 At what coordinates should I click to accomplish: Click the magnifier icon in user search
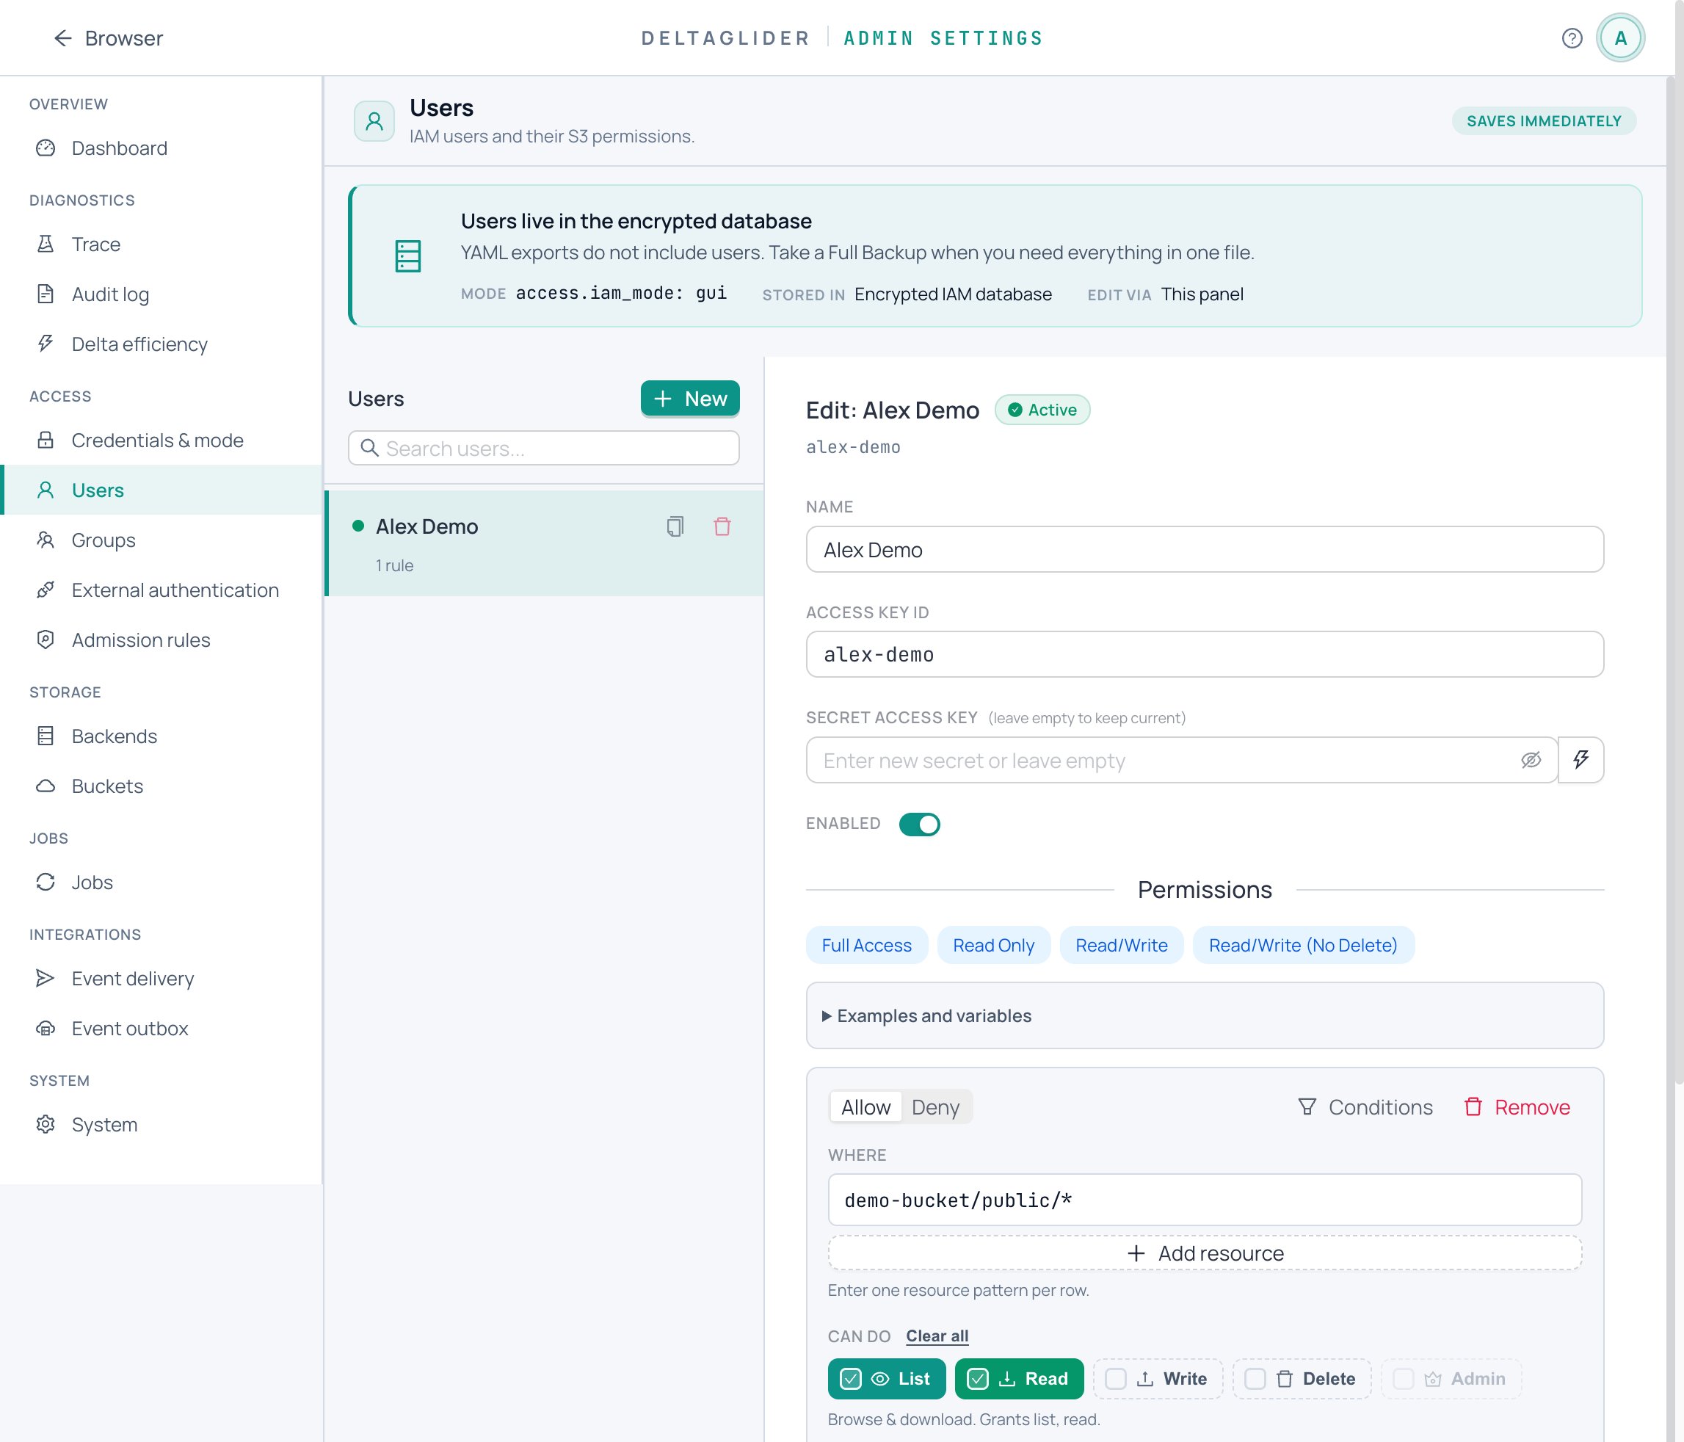tap(370, 448)
